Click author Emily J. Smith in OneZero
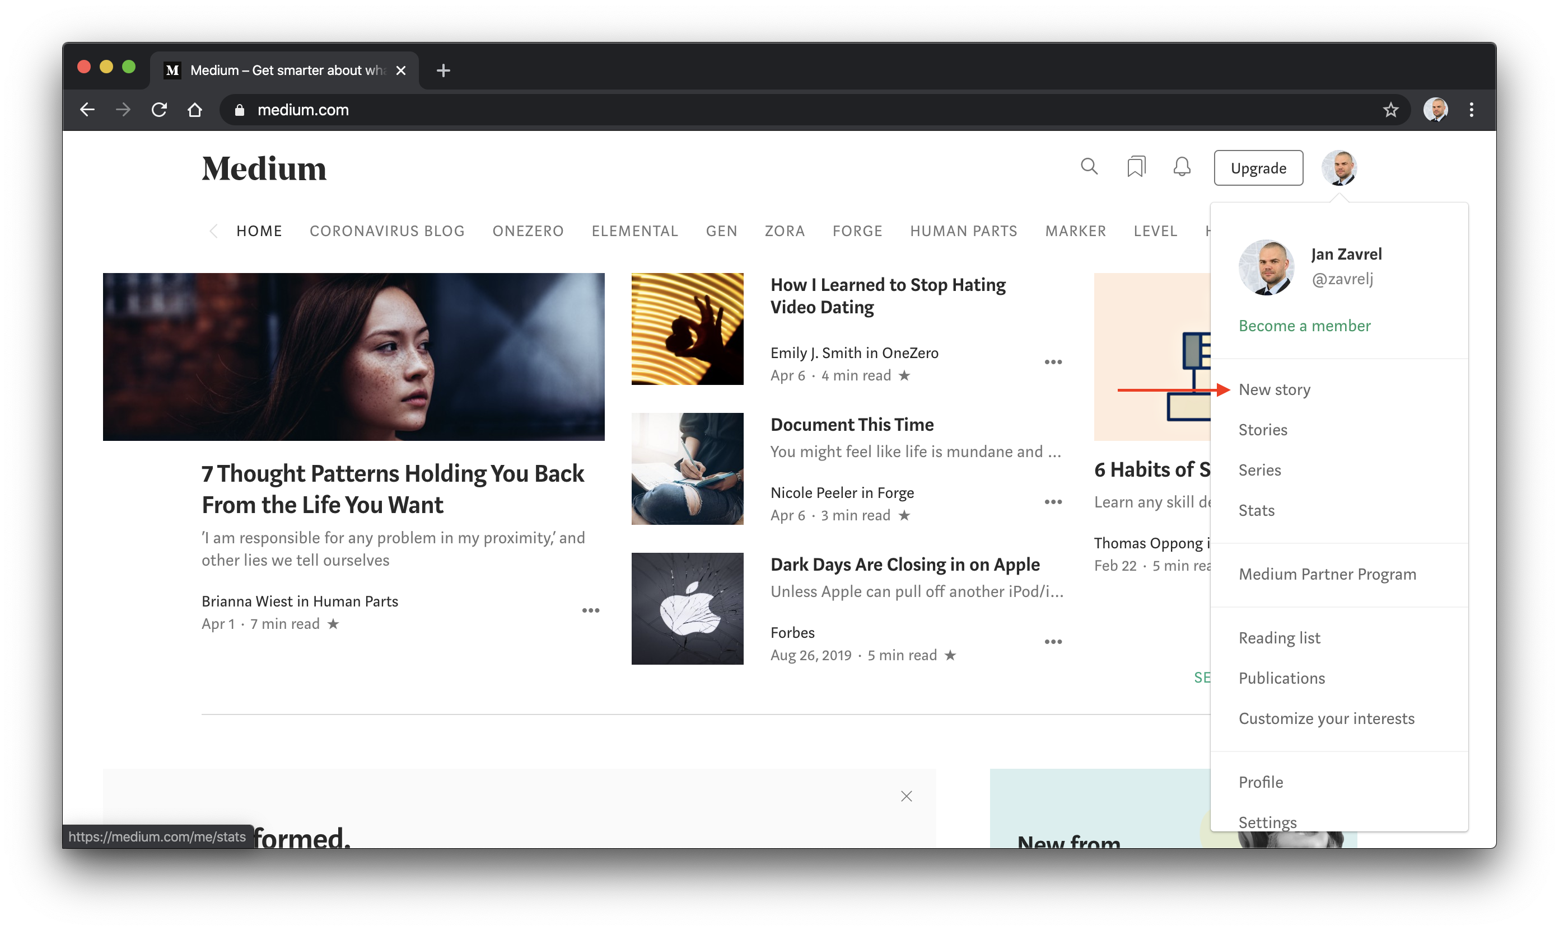 point(854,352)
